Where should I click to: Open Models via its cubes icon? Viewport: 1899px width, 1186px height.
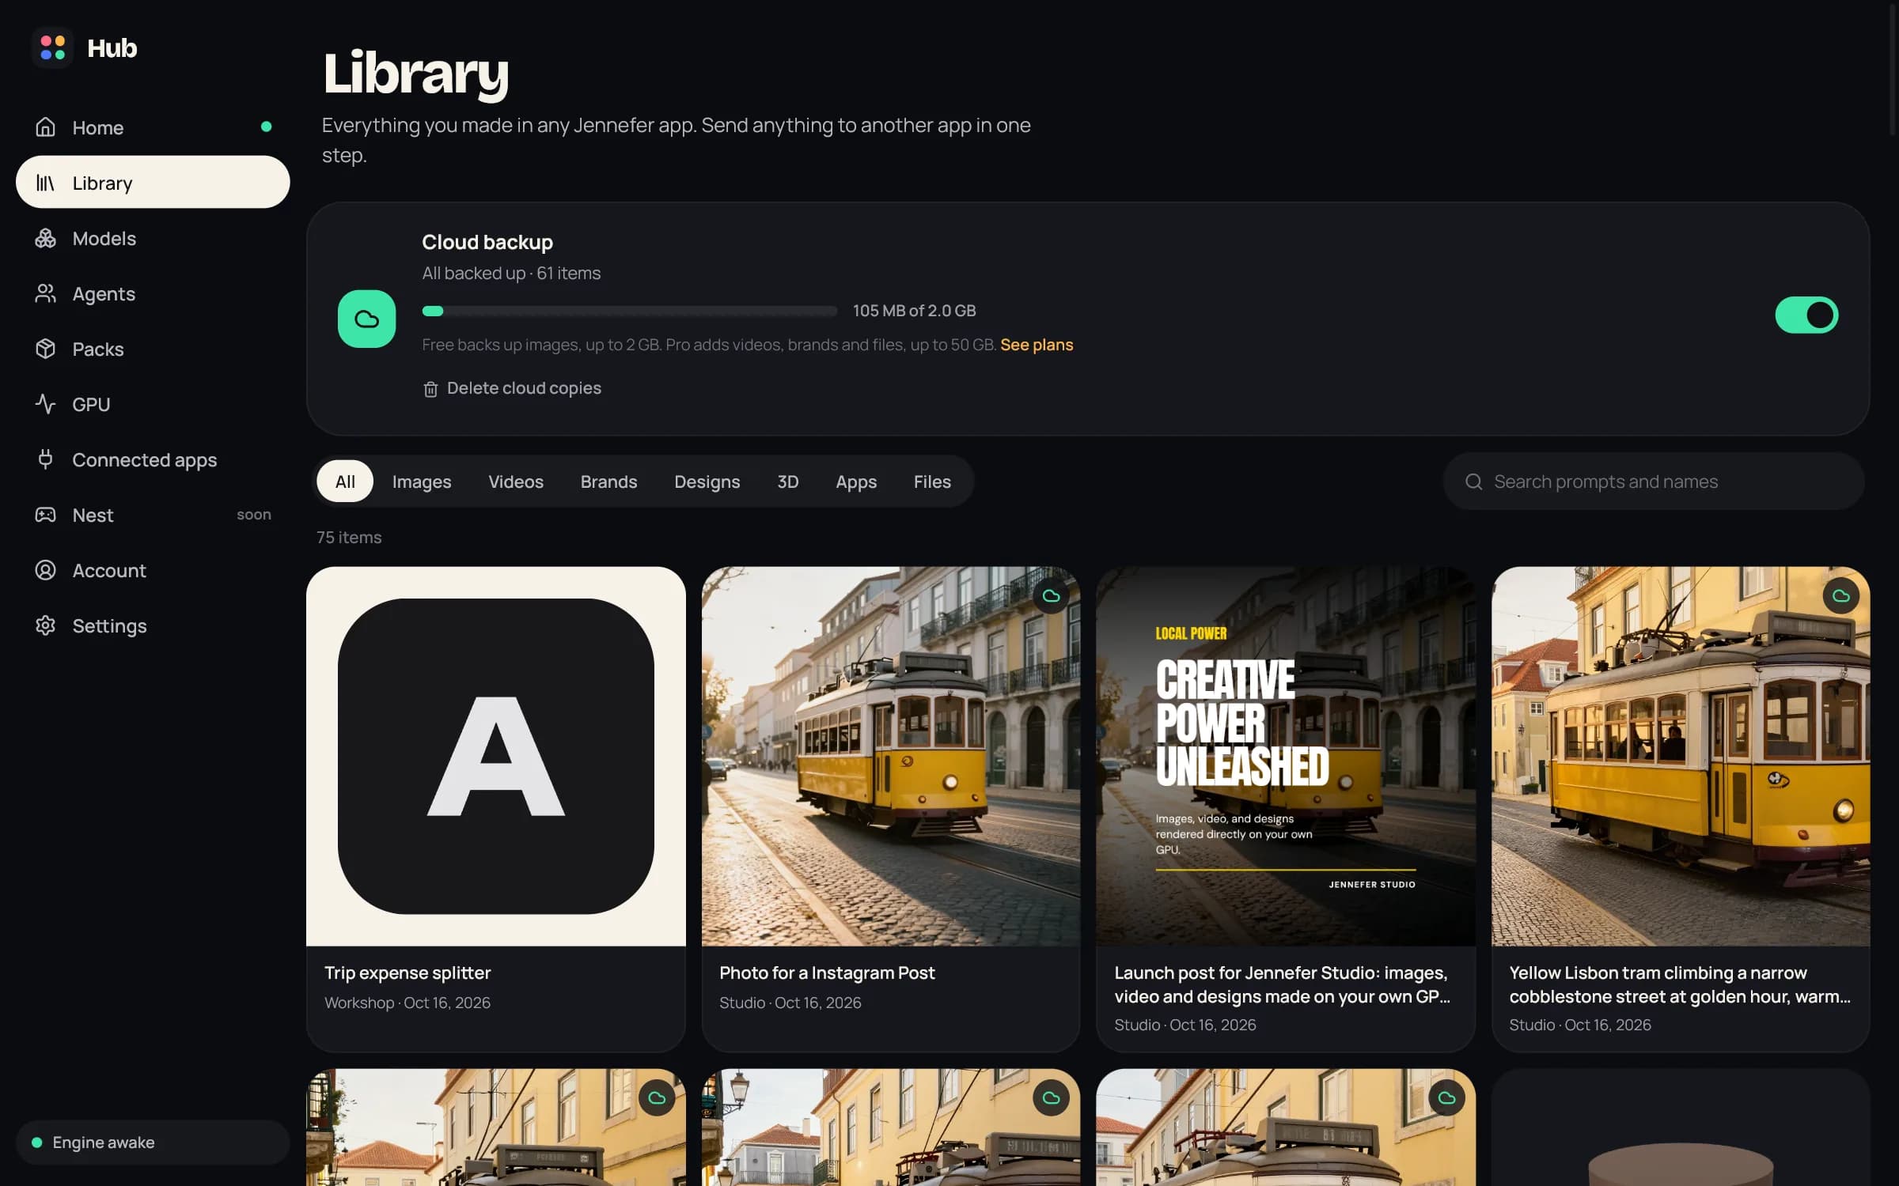coord(45,238)
